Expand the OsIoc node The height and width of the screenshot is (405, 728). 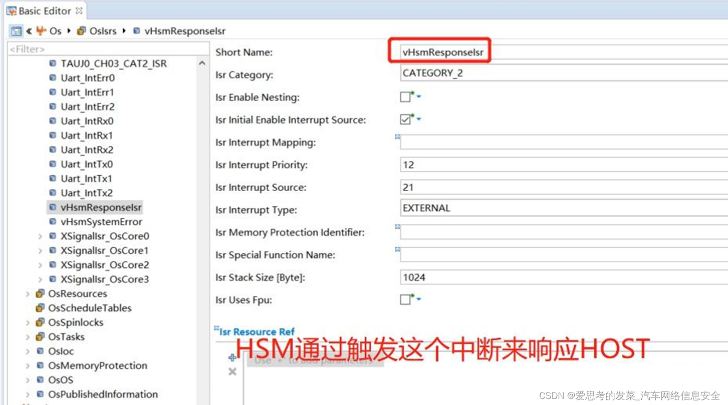pyautogui.click(x=28, y=351)
